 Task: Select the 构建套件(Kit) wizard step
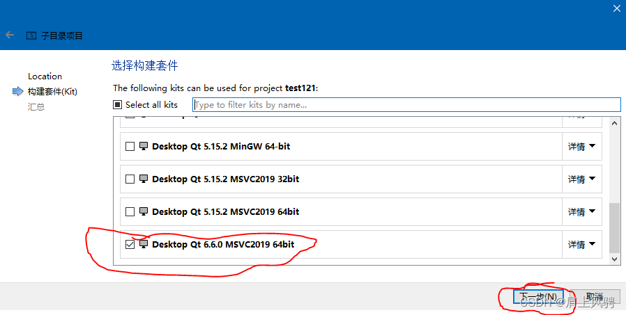tap(52, 92)
